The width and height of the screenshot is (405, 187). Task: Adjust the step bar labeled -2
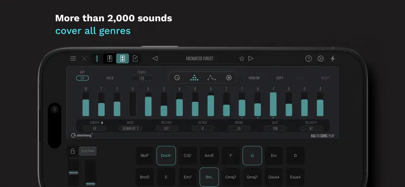320,104
